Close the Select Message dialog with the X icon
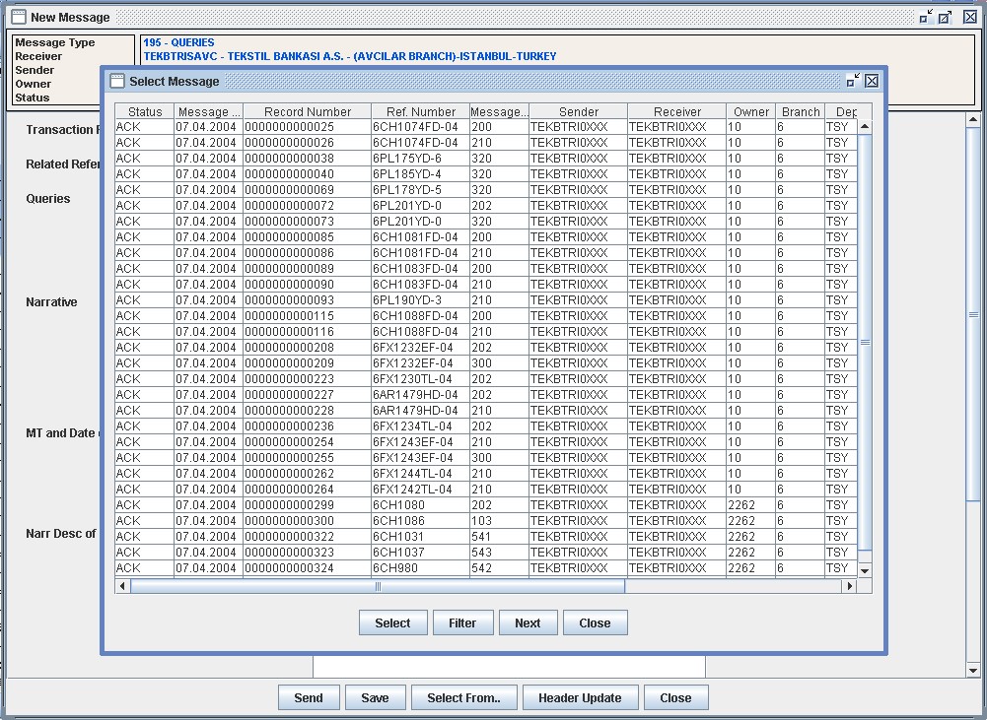 (x=872, y=81)
